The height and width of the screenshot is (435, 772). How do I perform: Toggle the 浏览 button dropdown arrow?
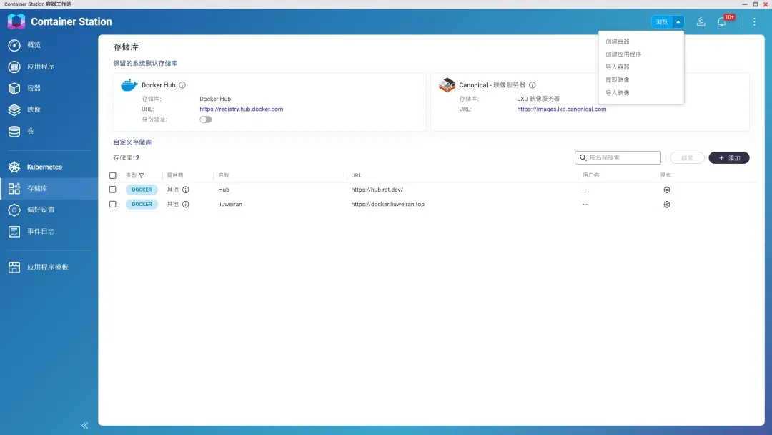coord(678,22)
